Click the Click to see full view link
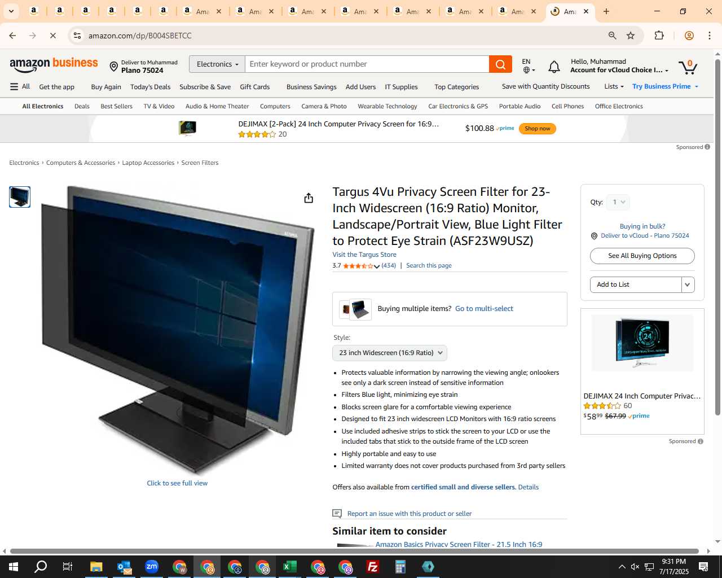 point(177,483)
